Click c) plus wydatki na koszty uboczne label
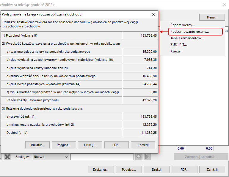Screen dimensions: 229x177 point(37,68)
